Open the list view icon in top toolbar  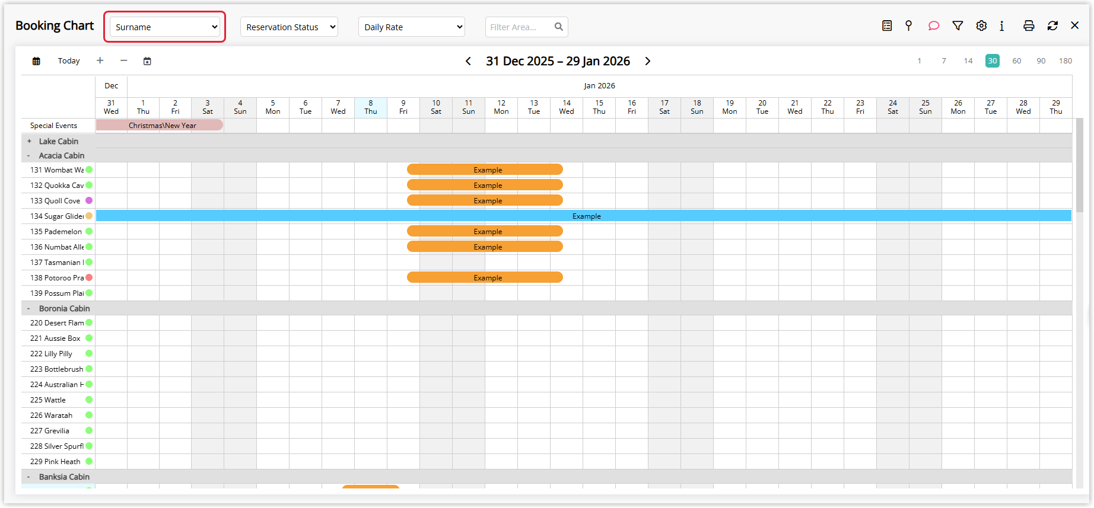click(887, 26)
